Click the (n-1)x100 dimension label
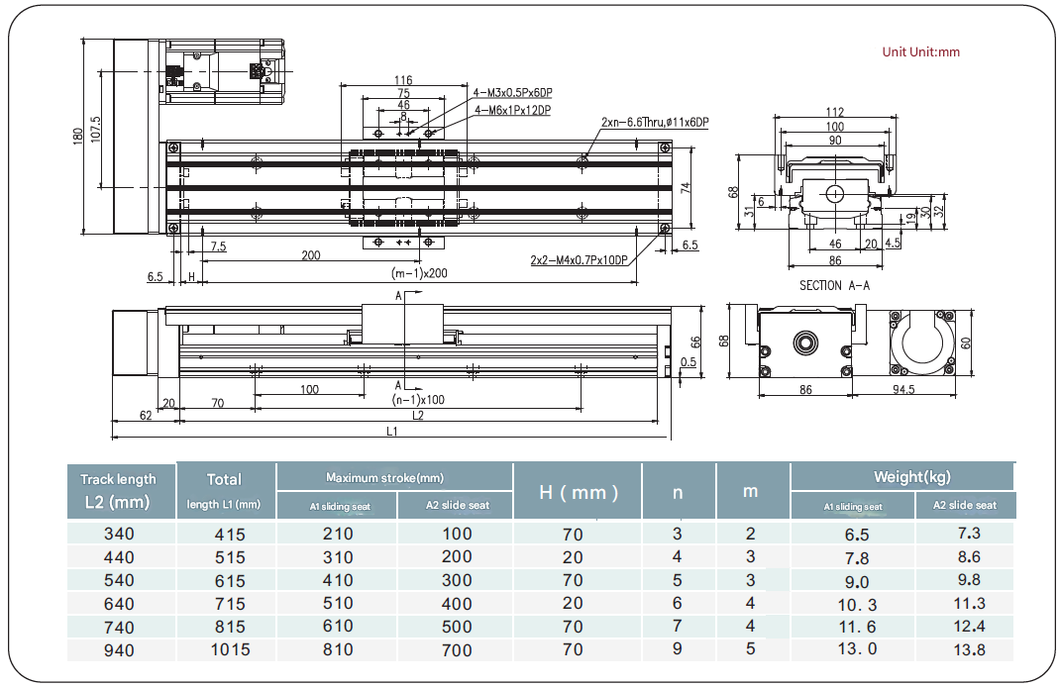The image size is (1059, 687). pyautogui.click(x=419, y=399)
